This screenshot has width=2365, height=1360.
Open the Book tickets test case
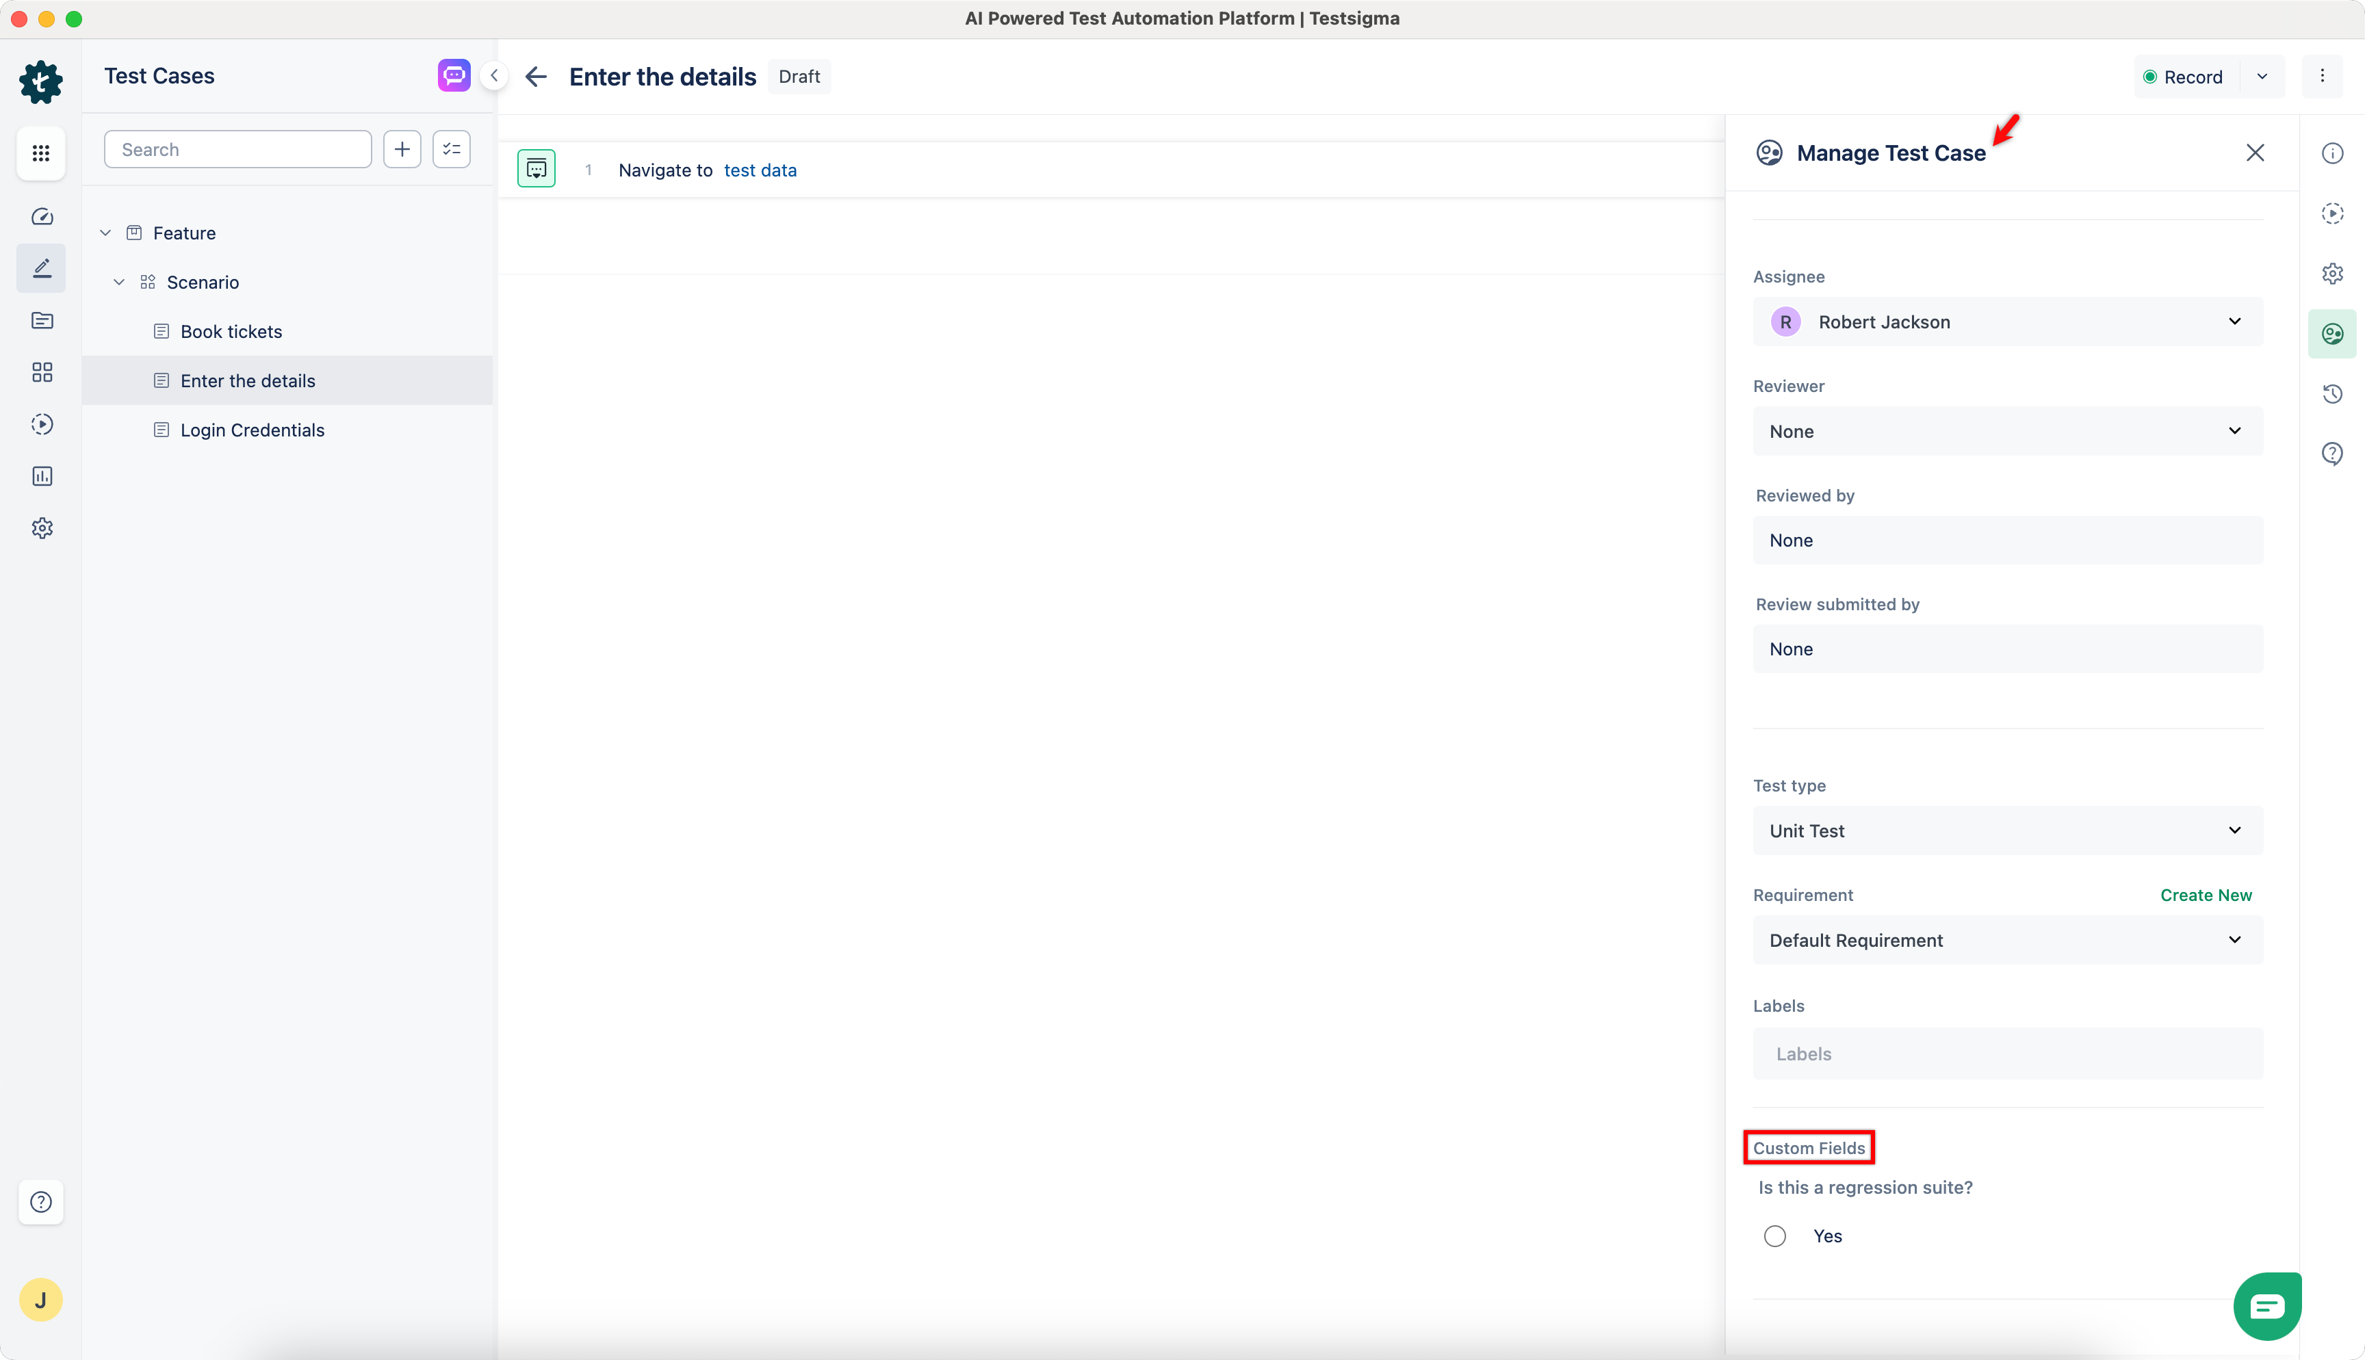click(231, 332)
